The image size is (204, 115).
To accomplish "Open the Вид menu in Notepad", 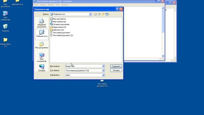I will (x=57, y=5).
